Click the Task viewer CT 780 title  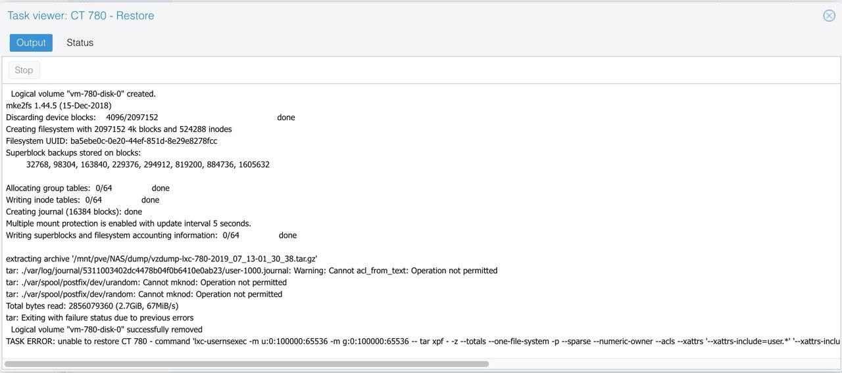point(81,16)
